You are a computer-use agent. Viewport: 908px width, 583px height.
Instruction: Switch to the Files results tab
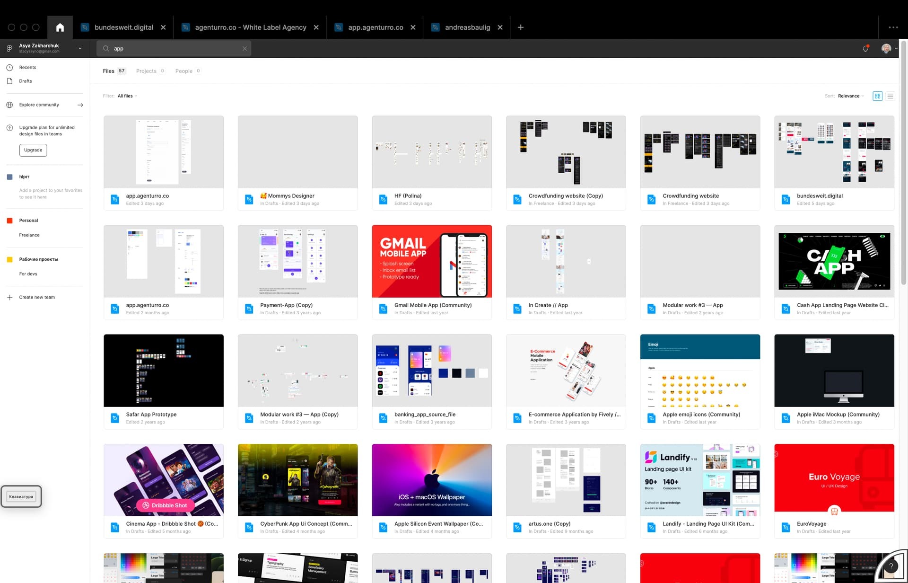point(114,71)
